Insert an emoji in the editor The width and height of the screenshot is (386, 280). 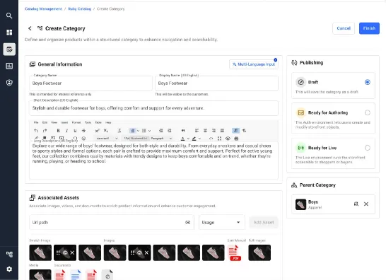tap(83, 139)
